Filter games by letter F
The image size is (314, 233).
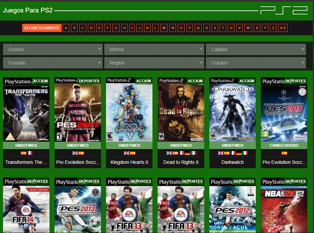(108, 28)
